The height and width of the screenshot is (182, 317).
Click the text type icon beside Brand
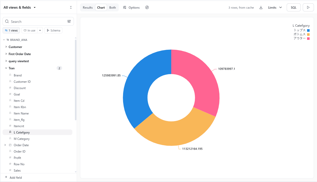10,75
